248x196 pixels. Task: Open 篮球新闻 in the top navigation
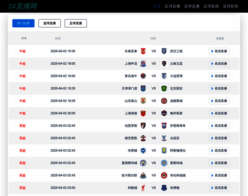pos(230,6)
